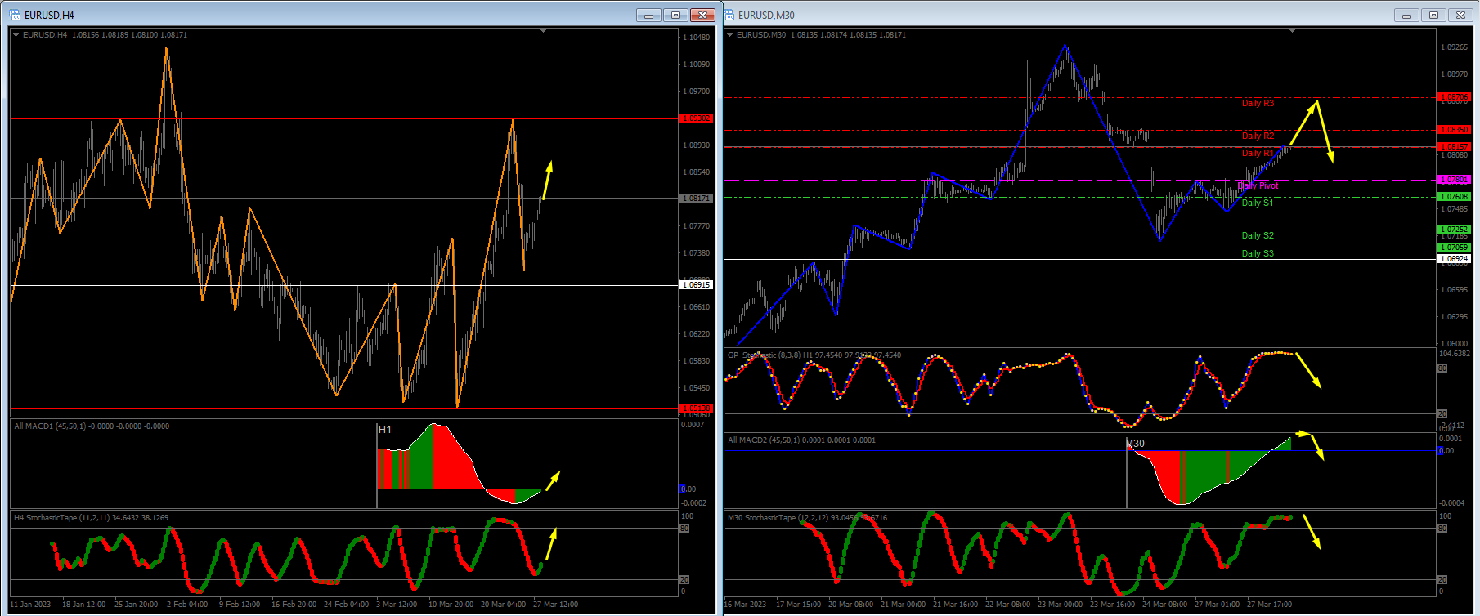Viewport: 1480px width, 616px height.
Task: Close the EURUSD,H4 chart window
Action: pos(703,15)
